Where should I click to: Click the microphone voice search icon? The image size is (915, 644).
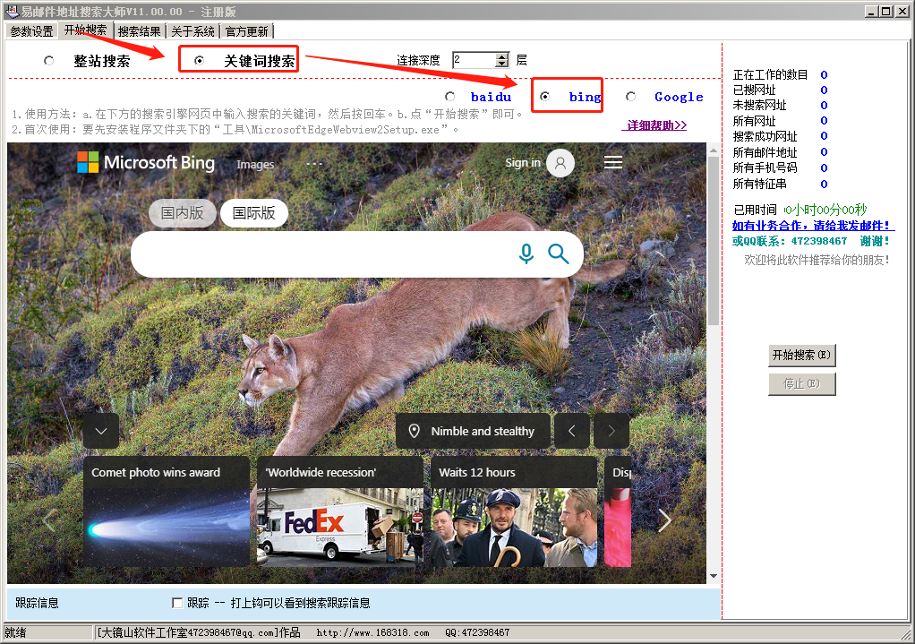[x=526, y=254]
